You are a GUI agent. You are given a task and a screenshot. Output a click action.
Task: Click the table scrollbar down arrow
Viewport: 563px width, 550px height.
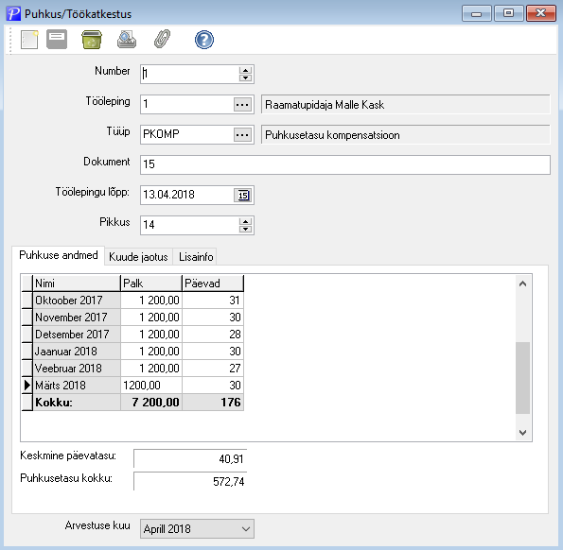[x=522, y=433]
